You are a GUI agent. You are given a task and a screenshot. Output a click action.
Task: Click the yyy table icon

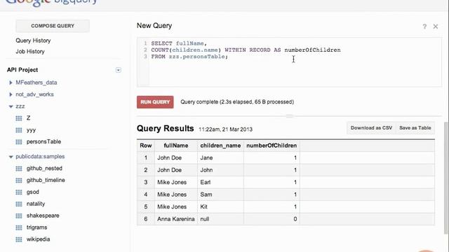(x=19, y=130)
